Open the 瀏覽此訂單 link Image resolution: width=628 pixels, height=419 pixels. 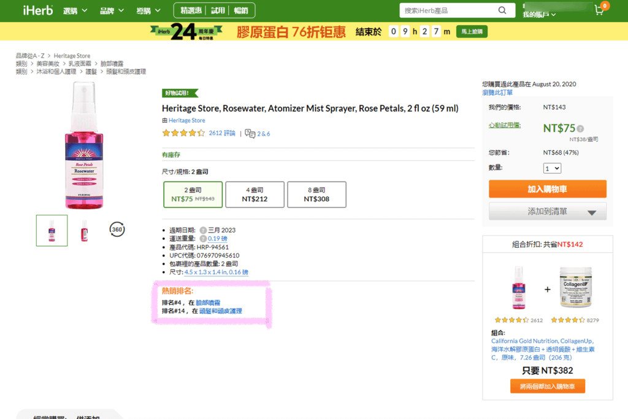tap(497, 93)
